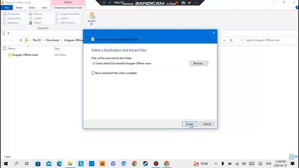
Task: Switch to Bandicam red record taskbar icon
Action: 156,164
